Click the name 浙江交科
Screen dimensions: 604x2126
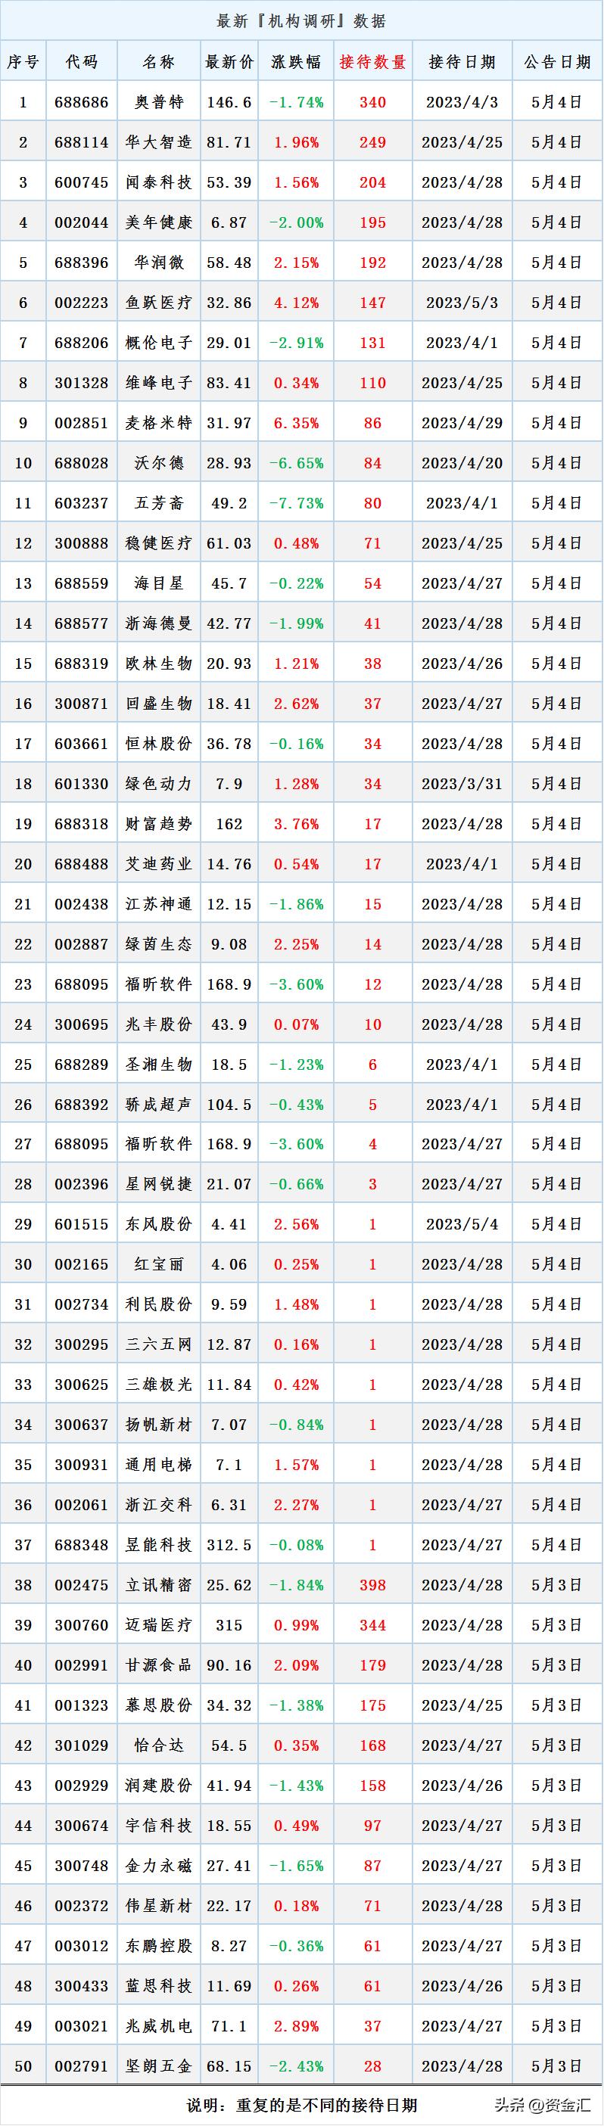(158, 1505)
